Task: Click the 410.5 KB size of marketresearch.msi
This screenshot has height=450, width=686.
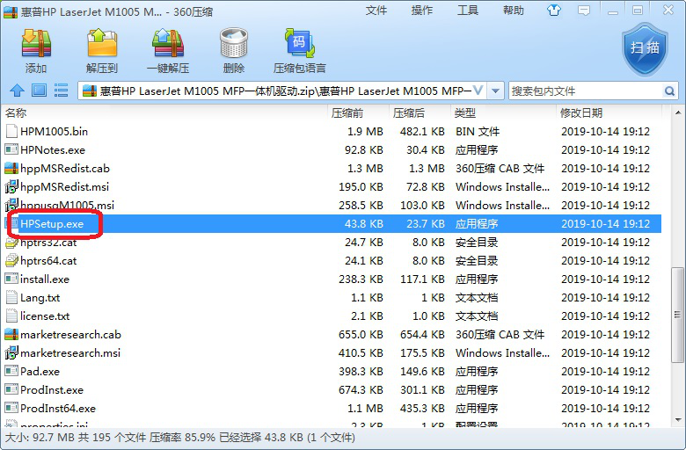Action: click(361, 353)
